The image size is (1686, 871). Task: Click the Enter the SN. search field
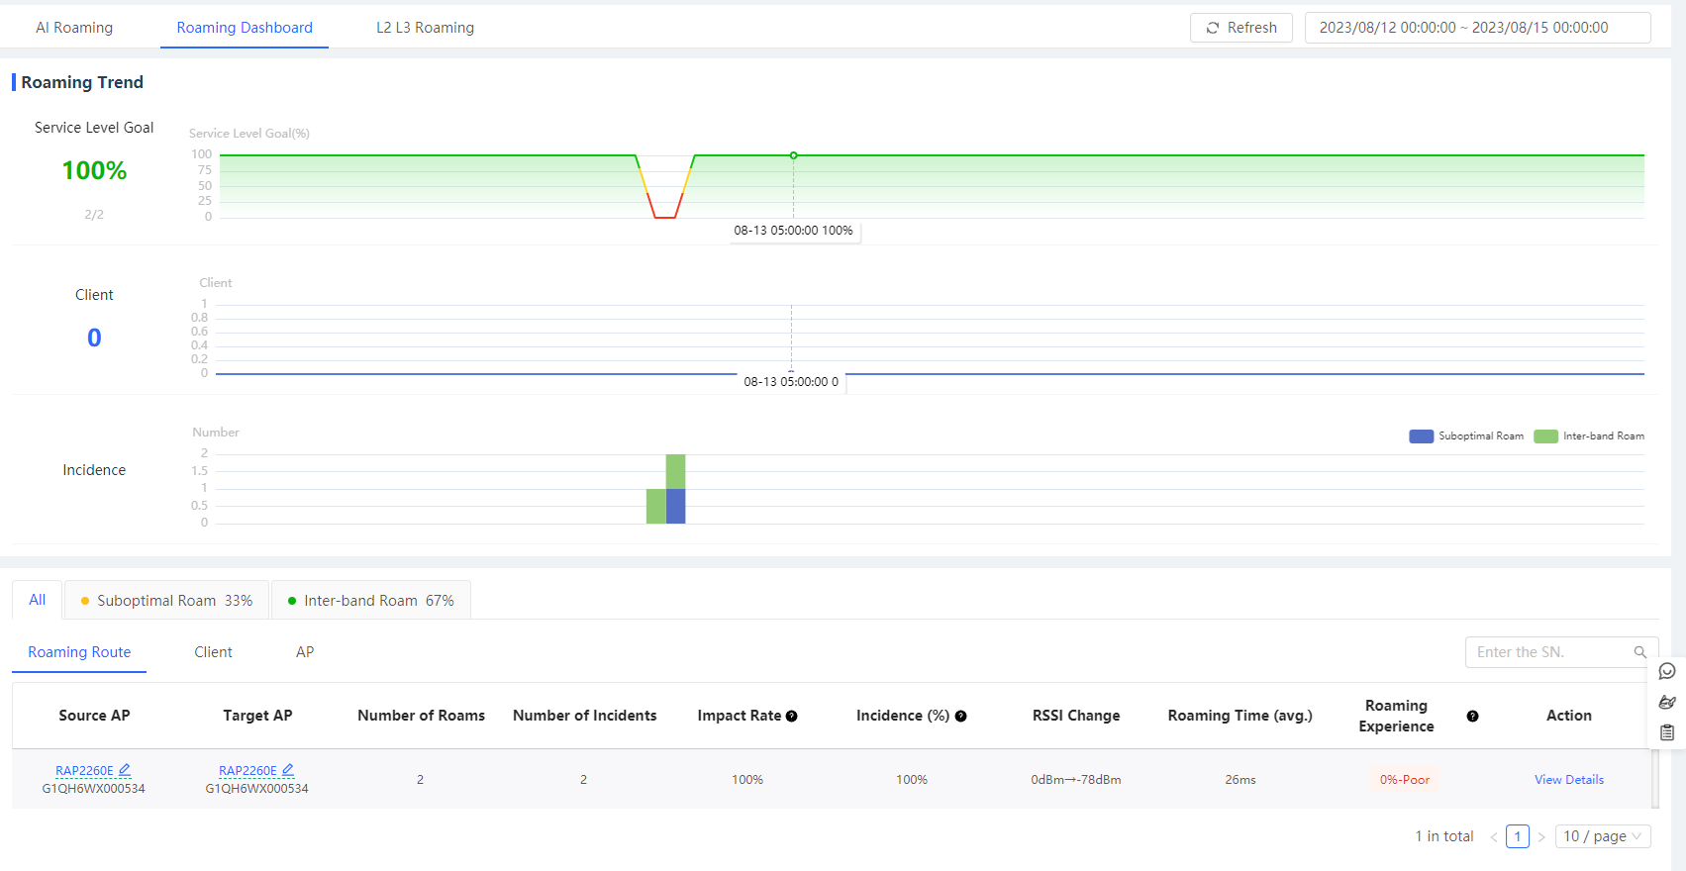point(1549,652)
